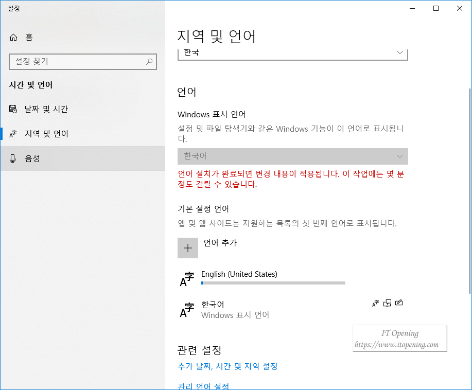Open 날짜 및 시간 calendar icon
The image size is (472, 390).
tap(13, 109)
